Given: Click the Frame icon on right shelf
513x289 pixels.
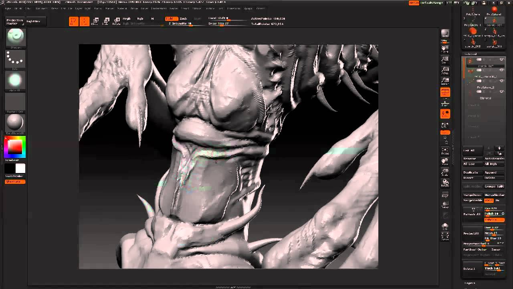Looking at the screenshot, I should 445,151.
